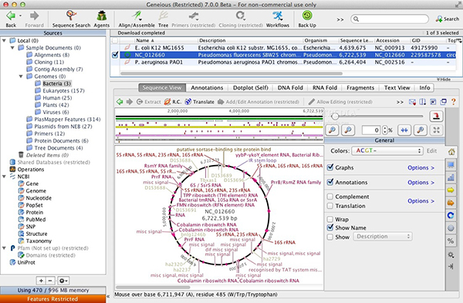Click the add folder plus button
The width and height of the screenshot is (463, 303).
pyautogui.click(x=41, y=281)
